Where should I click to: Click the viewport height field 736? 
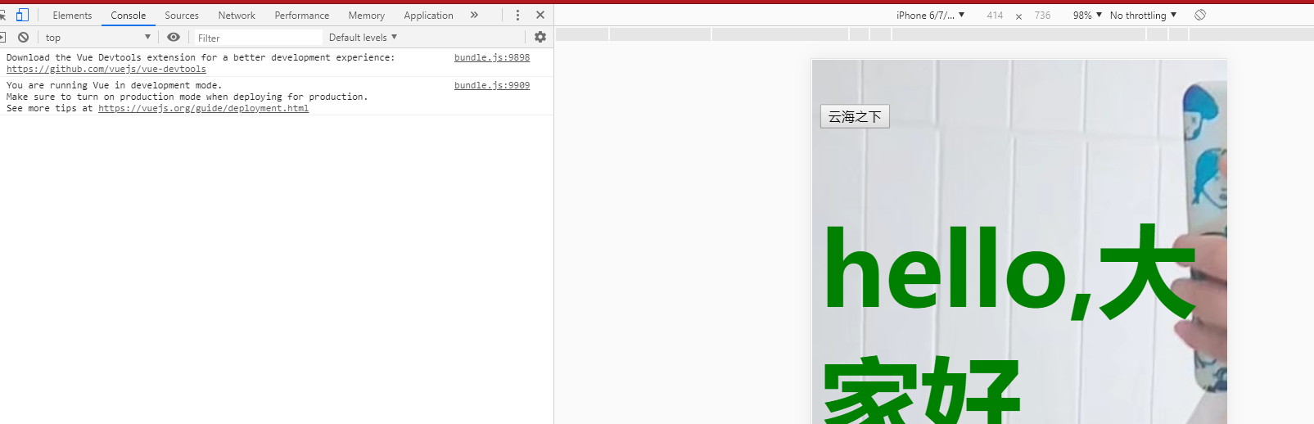[1042, 15]
